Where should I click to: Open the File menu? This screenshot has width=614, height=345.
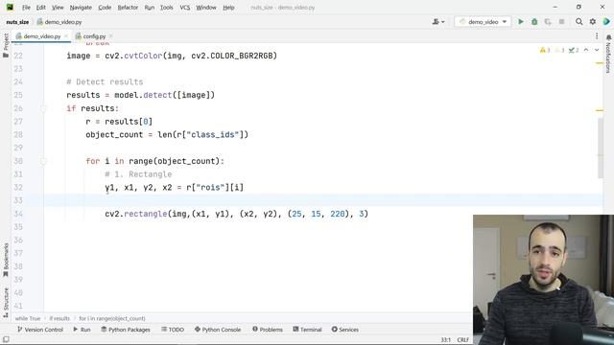click(26, 8)
